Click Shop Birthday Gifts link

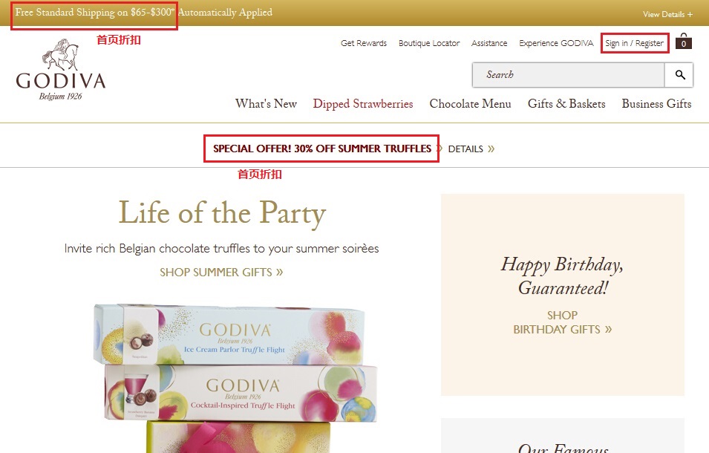[563, 322]
